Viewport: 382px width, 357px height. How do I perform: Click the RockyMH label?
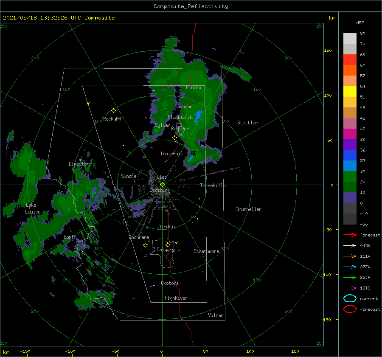pyautogui.click(x=112, y=119)
